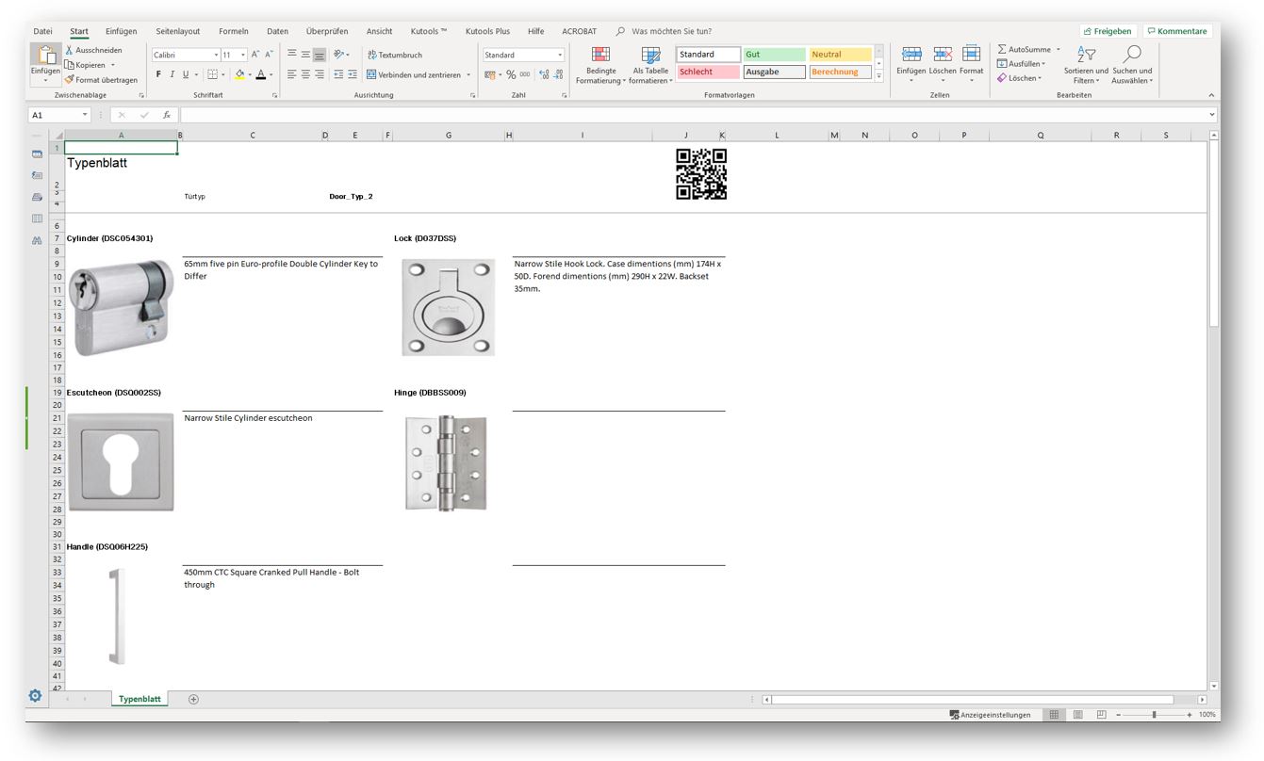Apply the Gut cell style
The height and width of the screenshot is (761, 1264).
[x=774, y=55]
